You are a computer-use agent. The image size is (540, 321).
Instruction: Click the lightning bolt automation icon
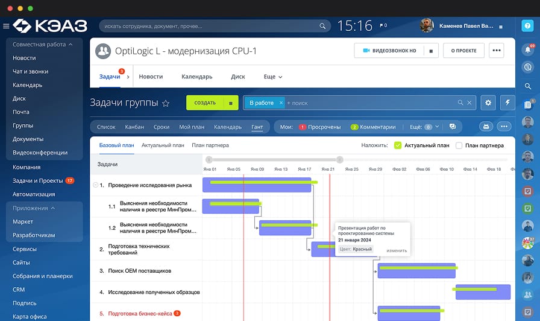pos(507,103)
